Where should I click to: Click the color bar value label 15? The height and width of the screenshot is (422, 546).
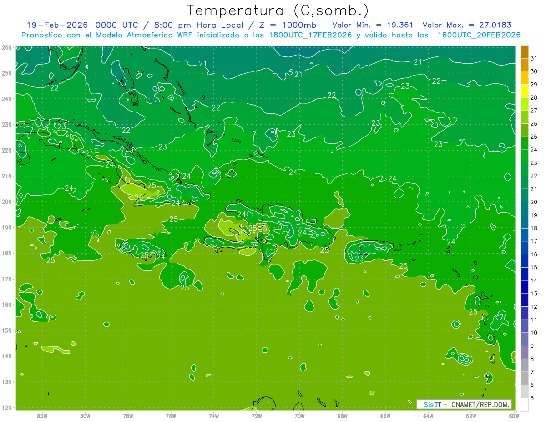pos(534,267)
